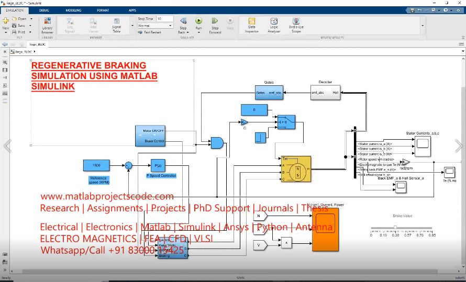Switch to the DEBUG tab
This screenshot has width=466, height=282.
(45, 10)
